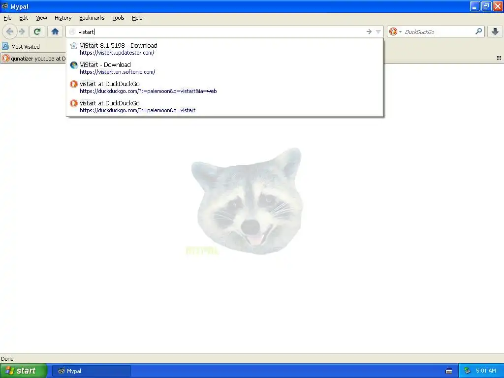Open the Edit menu

pos(24,18)
